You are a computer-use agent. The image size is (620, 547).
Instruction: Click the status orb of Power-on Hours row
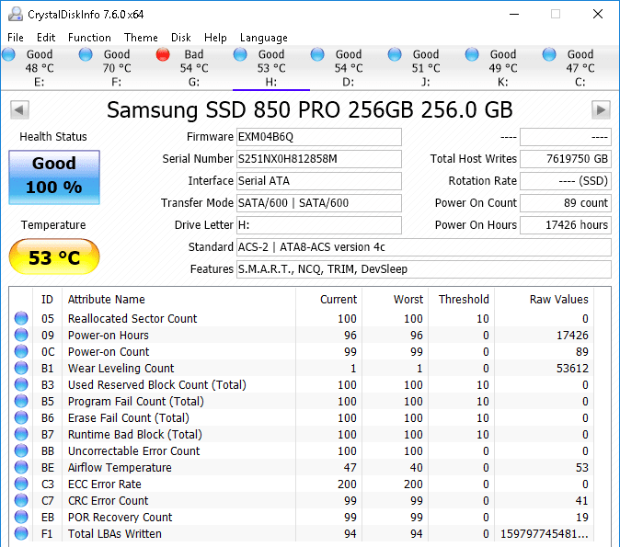pos(21,335)
